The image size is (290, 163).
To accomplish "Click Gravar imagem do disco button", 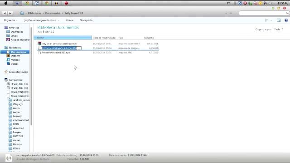I will point(40,20).
